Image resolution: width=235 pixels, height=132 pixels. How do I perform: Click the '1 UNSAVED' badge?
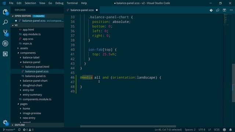pyautogui.click(x=39, y=16)
